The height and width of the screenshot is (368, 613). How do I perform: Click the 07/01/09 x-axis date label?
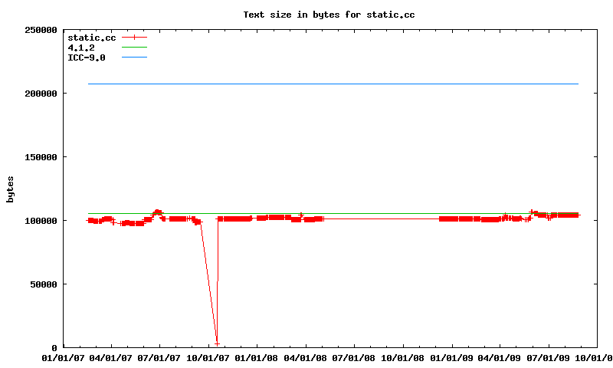pyautogui.click(x=548, y=357)
